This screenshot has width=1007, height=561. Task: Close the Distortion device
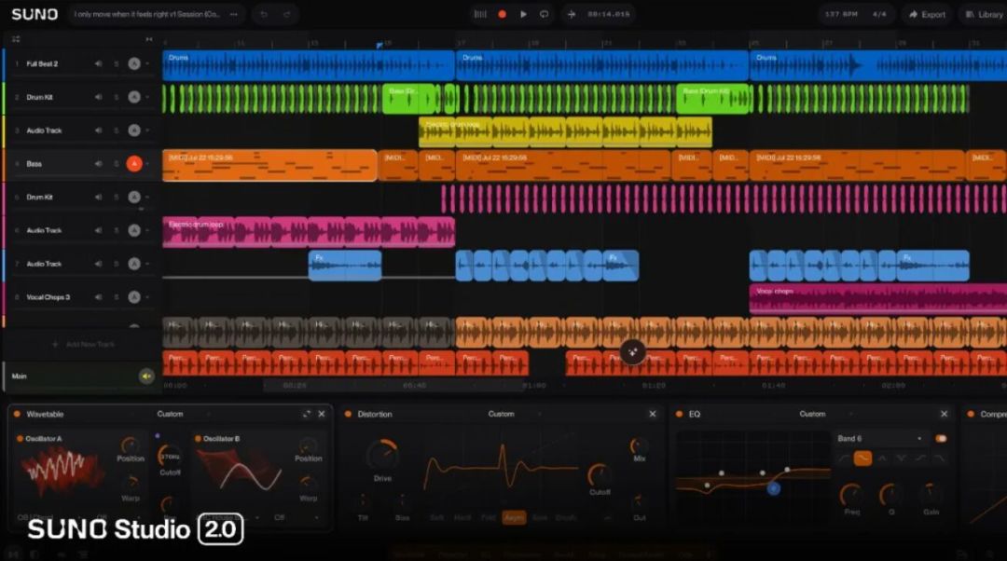653,414
